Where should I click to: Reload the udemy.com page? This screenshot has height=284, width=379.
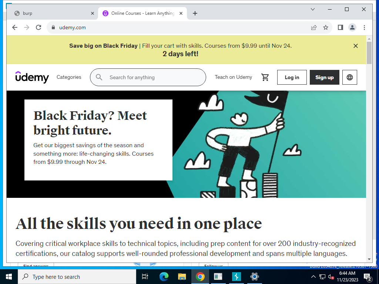click(38, 27)
